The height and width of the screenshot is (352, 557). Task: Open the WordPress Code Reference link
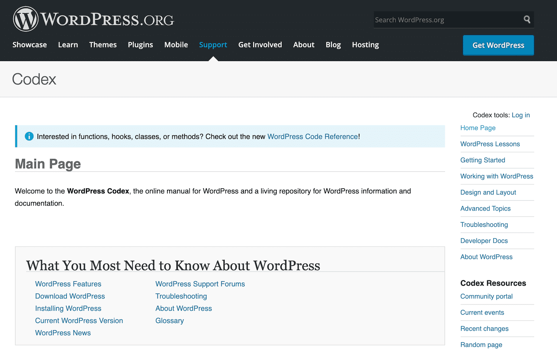312,136
